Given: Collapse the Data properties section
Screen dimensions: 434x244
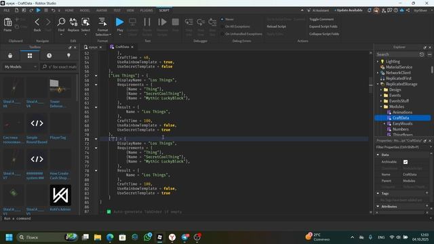Looking at the screenshot, I should pyautogui.click(x=378, y=155).
